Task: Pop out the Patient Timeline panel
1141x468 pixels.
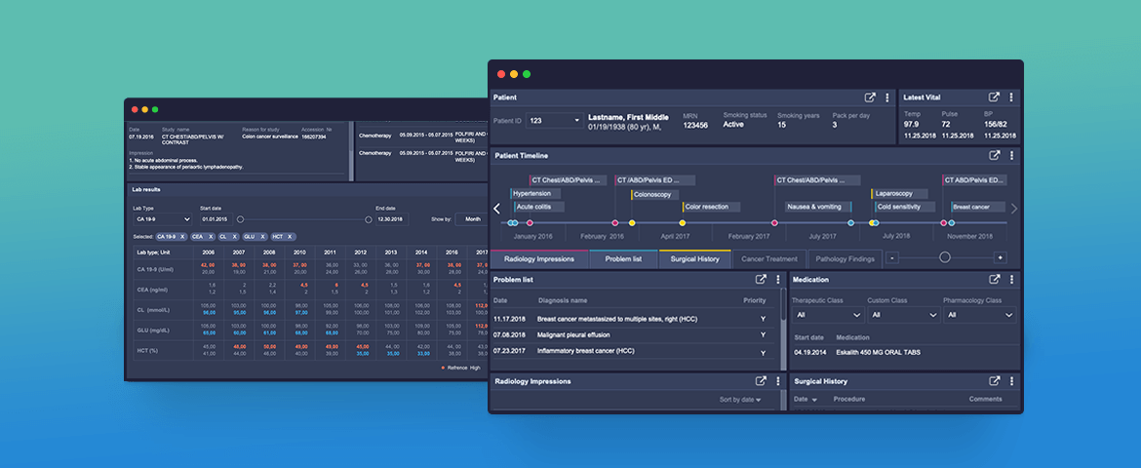Action: click(995, 155)
